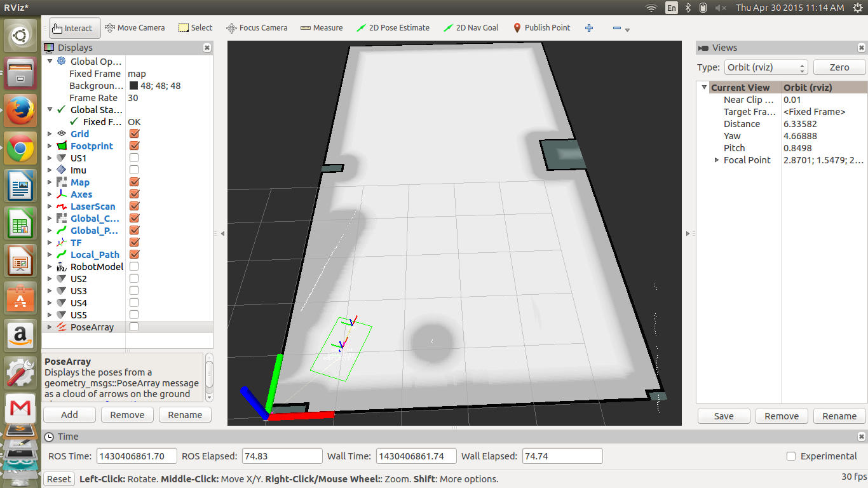Click the Global Options gear icon
This screenshot has width=868, height=488.
point(62,62)
